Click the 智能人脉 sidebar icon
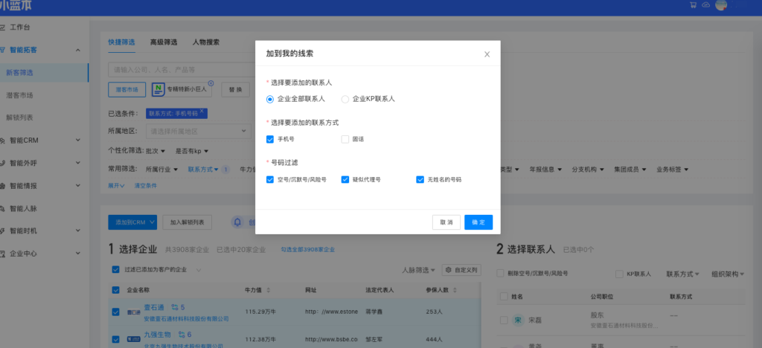Viewport: 762px width, 348px height. tap(4, 208)
